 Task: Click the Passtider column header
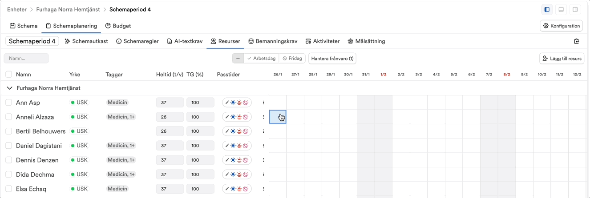point(228,75)
